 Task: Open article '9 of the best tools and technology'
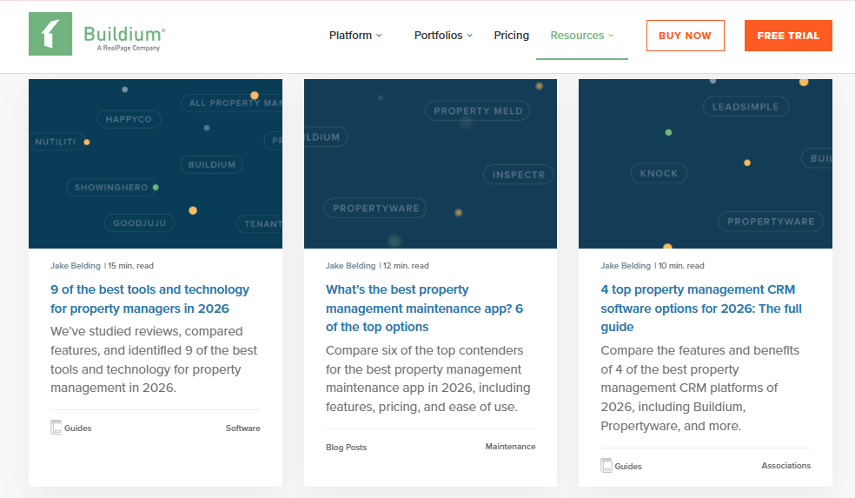150,299
